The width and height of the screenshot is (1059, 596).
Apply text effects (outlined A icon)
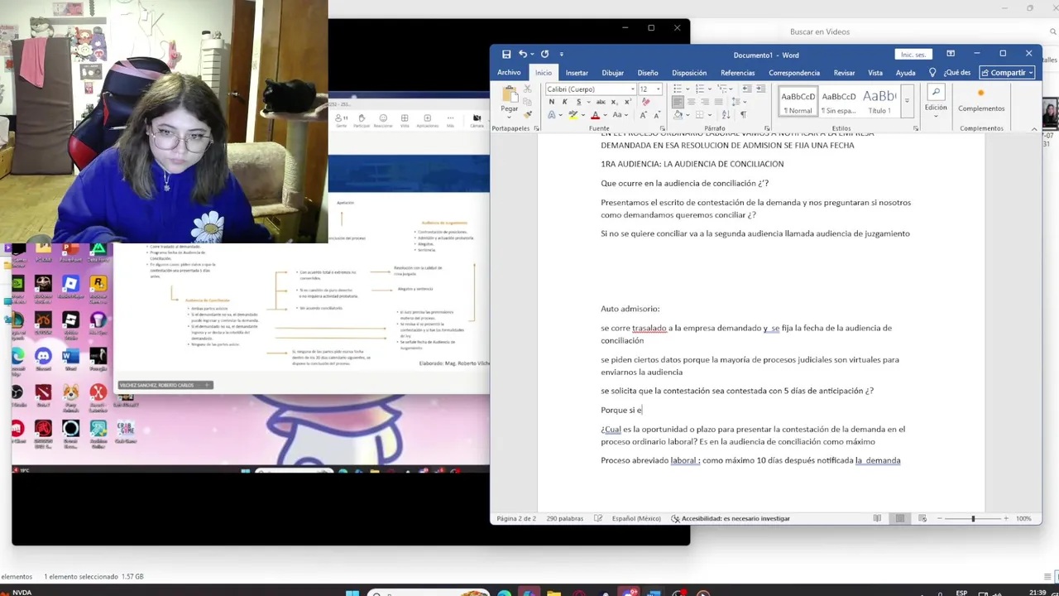(552, 115)
